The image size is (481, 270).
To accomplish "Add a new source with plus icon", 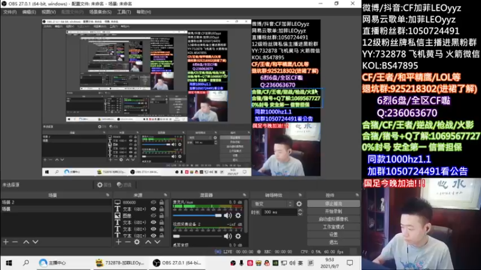I will coord(118,242).
